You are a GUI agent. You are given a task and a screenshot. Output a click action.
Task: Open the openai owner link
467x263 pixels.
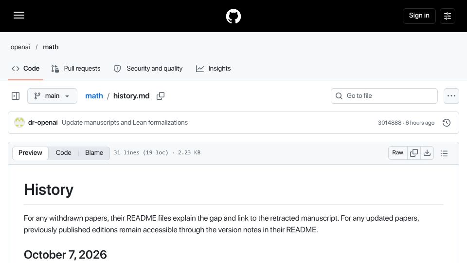point(20,47)
